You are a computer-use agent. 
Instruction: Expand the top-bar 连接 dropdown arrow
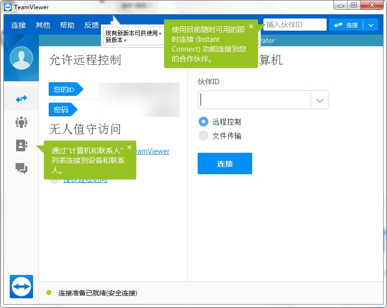tap(371, 25)
